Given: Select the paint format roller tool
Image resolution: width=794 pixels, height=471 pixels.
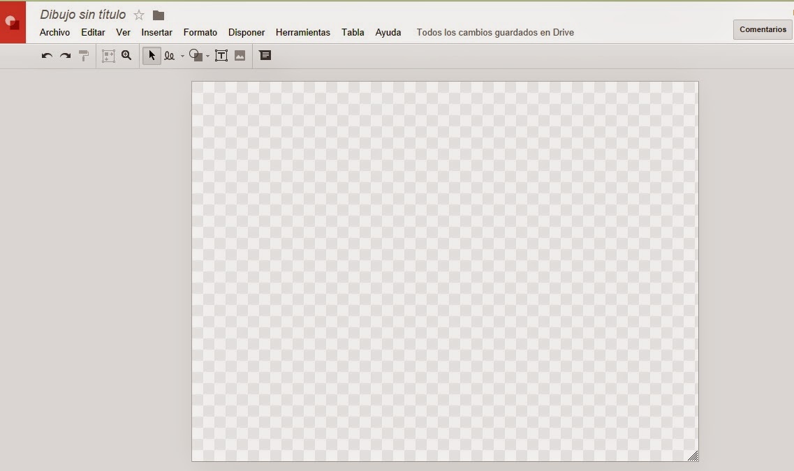Looking at the screenshot, I should (x=84, y=56).
